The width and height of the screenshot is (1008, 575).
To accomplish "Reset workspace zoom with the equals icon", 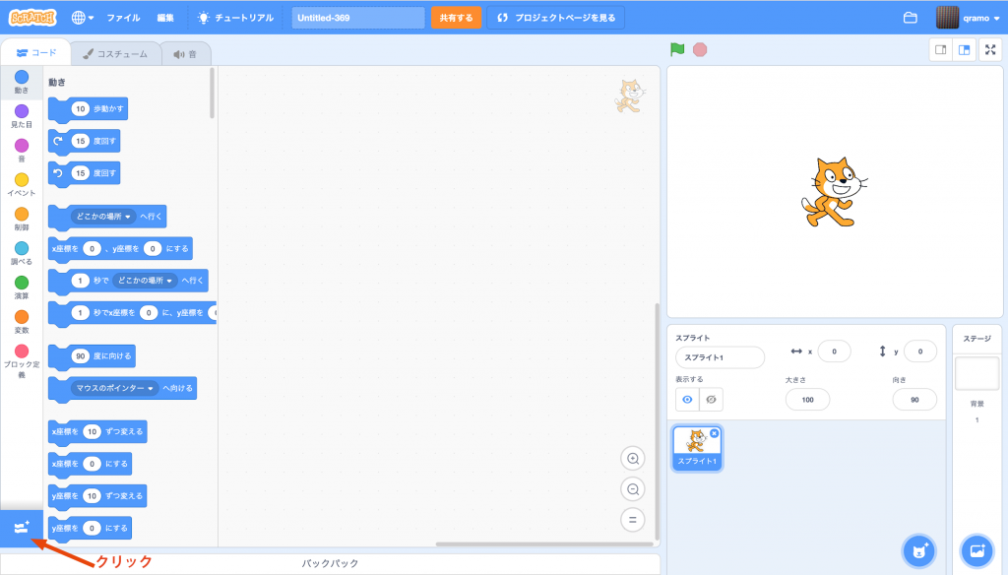I will (634, 520).
